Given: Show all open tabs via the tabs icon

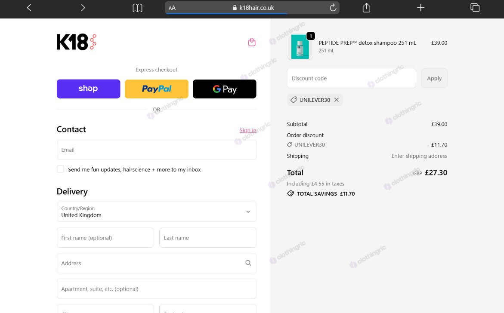Looking at the screenshot, I should pyautogui.click(x=475, y=7).
